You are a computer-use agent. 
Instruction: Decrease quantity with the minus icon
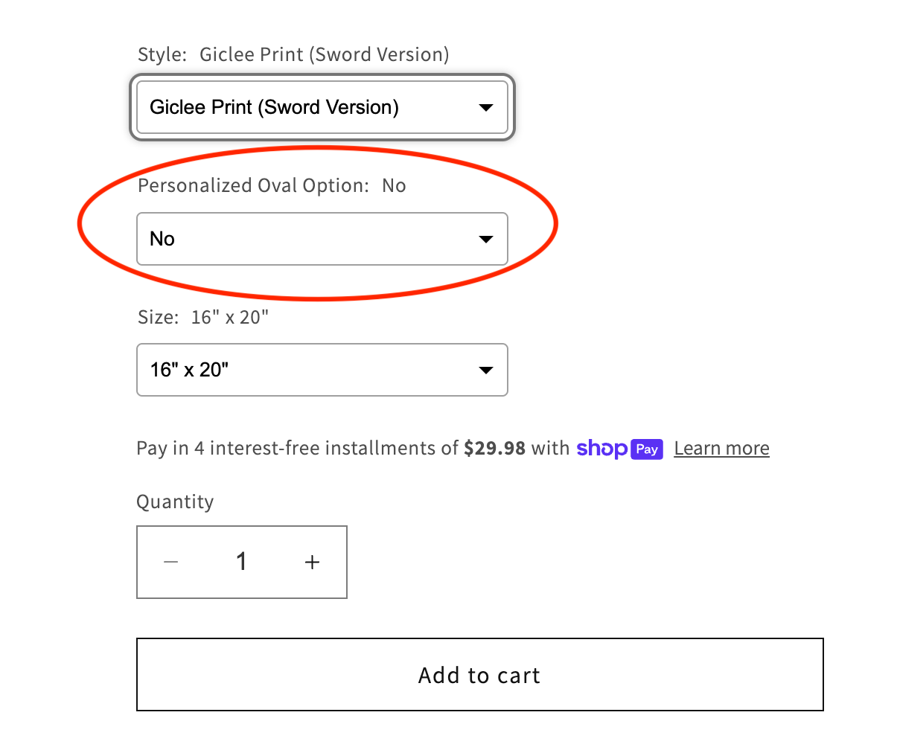(171, 562)
